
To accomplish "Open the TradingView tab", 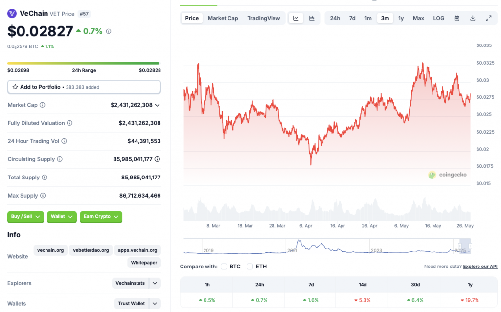I will [264, 18].
